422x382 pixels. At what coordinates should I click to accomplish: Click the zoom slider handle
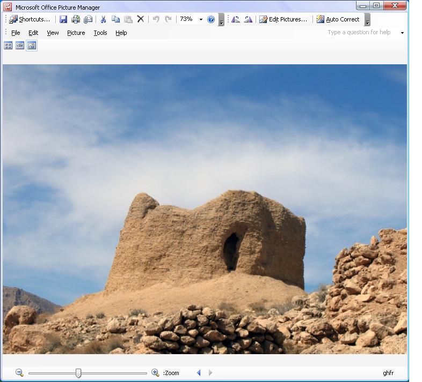pyautogui.click(x=78, y=373)
